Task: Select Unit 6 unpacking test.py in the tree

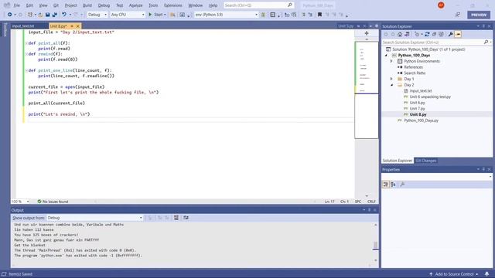Action: [430, 97]
